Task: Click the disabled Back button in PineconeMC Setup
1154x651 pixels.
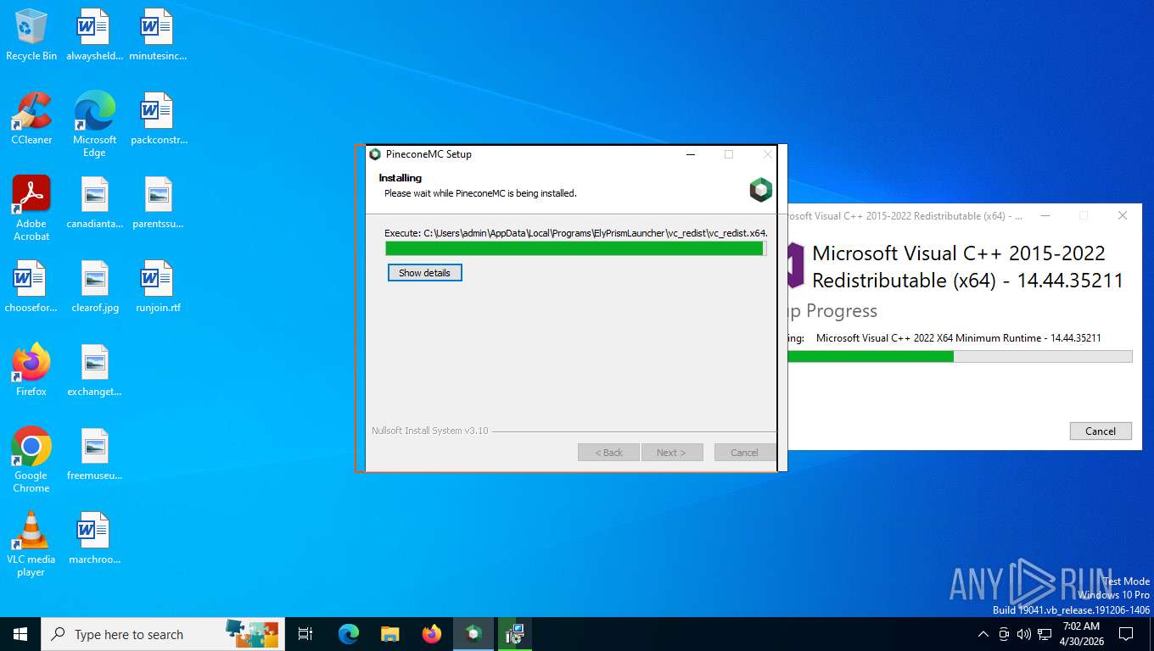Action: click(609, 453)
